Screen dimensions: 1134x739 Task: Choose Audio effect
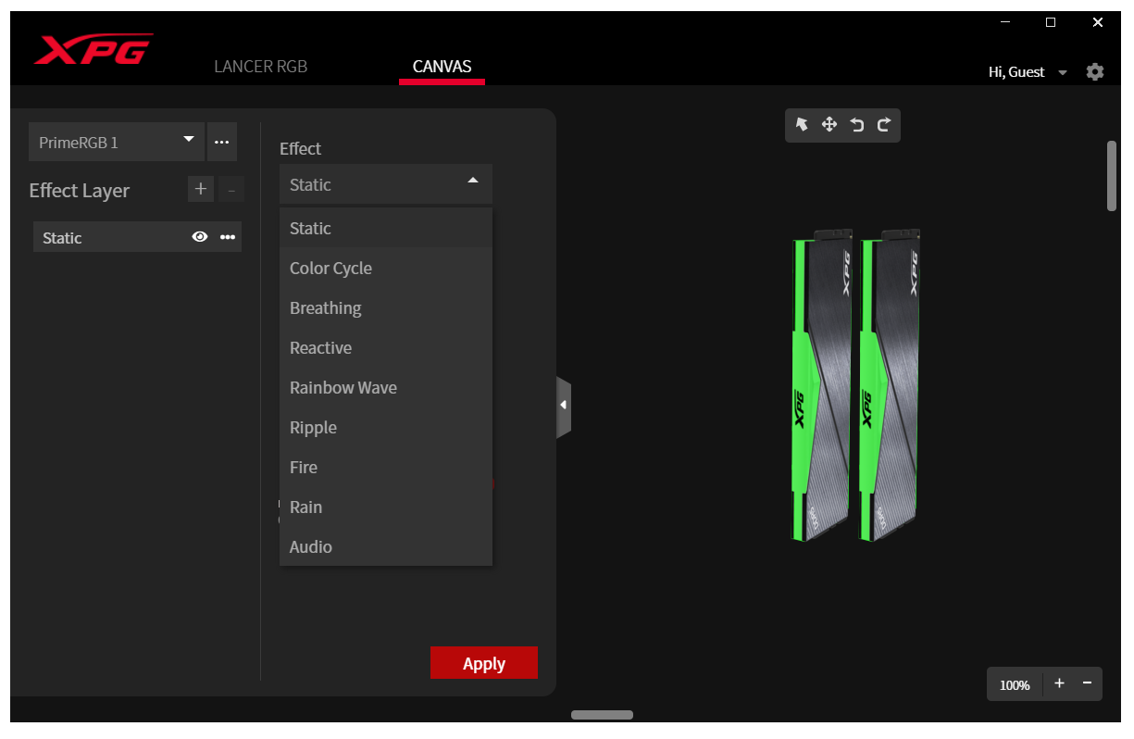click(x=386, y=546)
